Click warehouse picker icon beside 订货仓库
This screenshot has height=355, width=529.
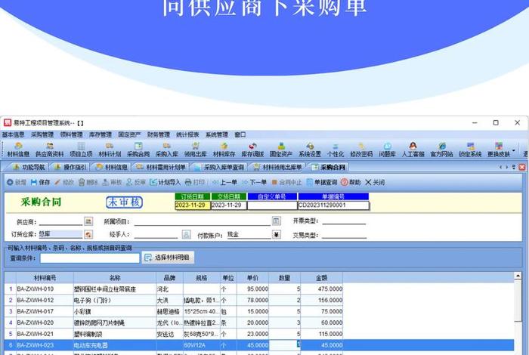[x=88, y=234]
